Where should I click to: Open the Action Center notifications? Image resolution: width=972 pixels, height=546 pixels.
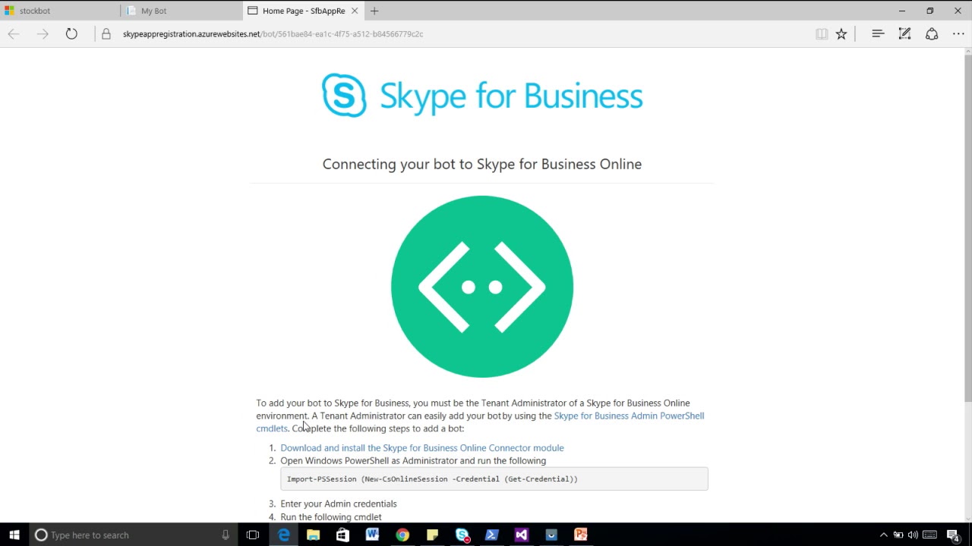[953, 535]
